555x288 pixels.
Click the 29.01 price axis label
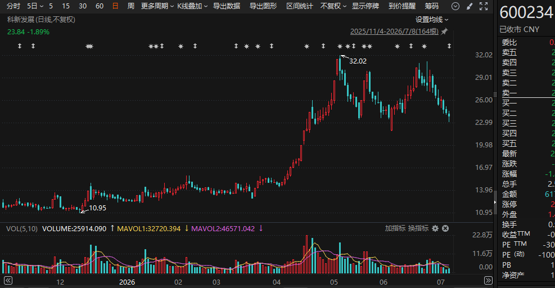tap(484, 77)
